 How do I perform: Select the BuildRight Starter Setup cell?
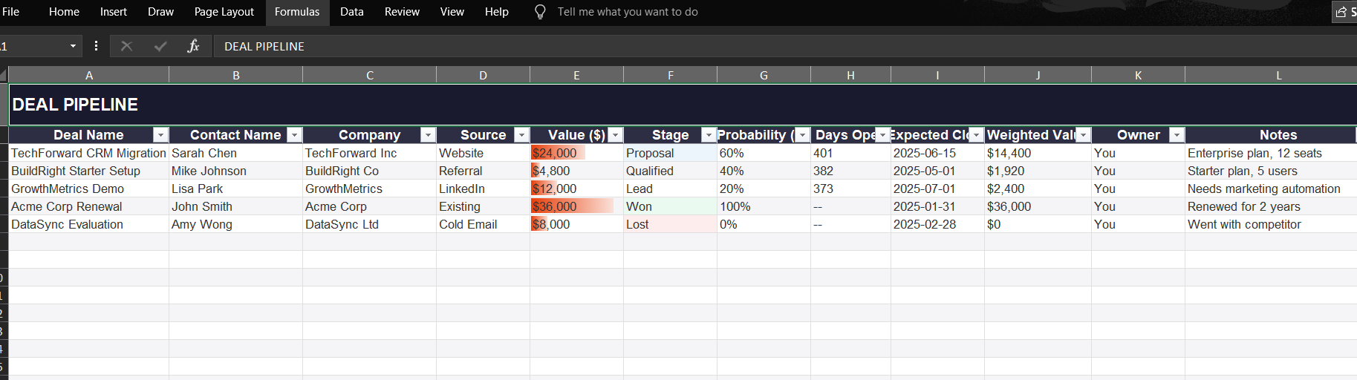(x=88, y=171)
